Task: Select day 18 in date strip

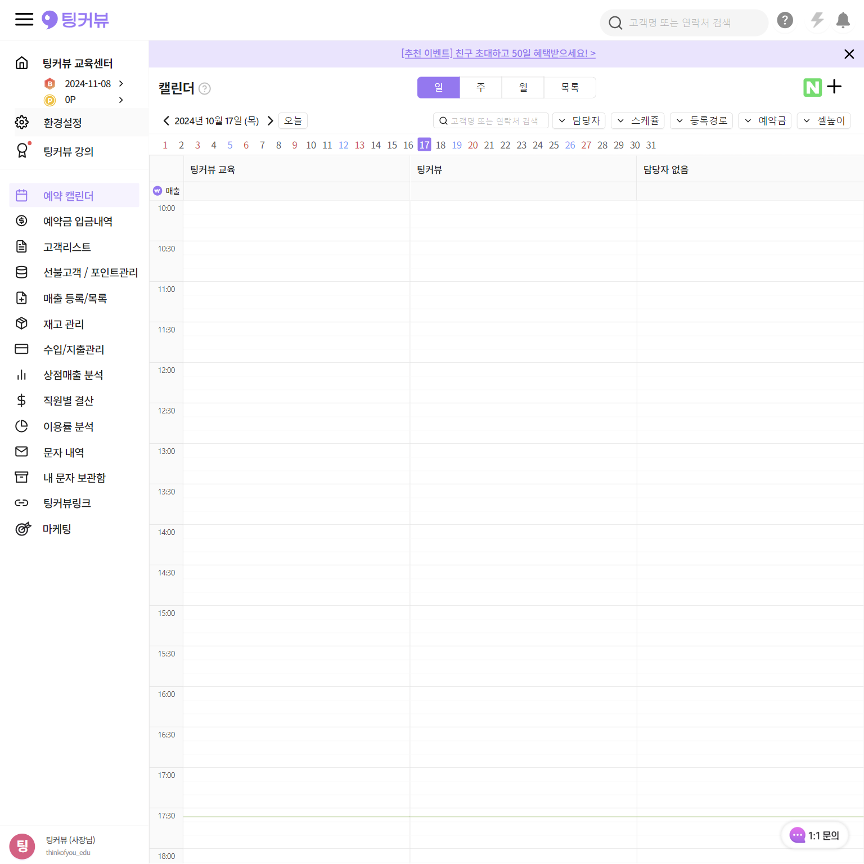Action: click(x=440, y=145)
